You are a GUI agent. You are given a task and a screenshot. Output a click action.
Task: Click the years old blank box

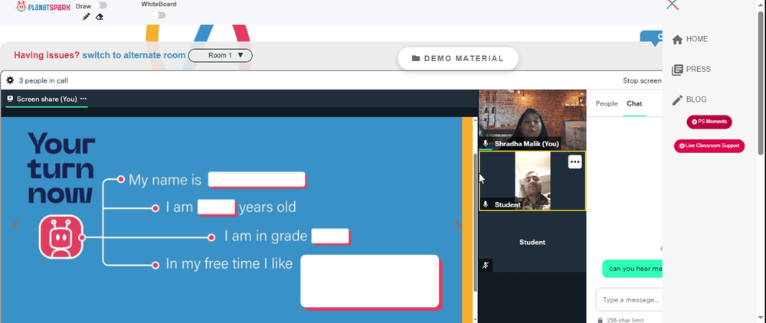pyautogui.click(x=217, y=207)
